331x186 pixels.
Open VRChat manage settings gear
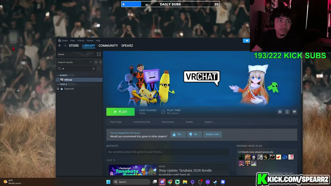point(280,112)
